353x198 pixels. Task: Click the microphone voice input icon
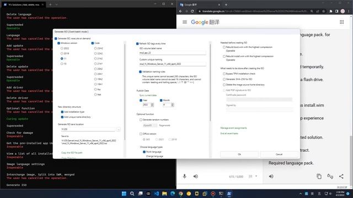click(x=185, y=176)
